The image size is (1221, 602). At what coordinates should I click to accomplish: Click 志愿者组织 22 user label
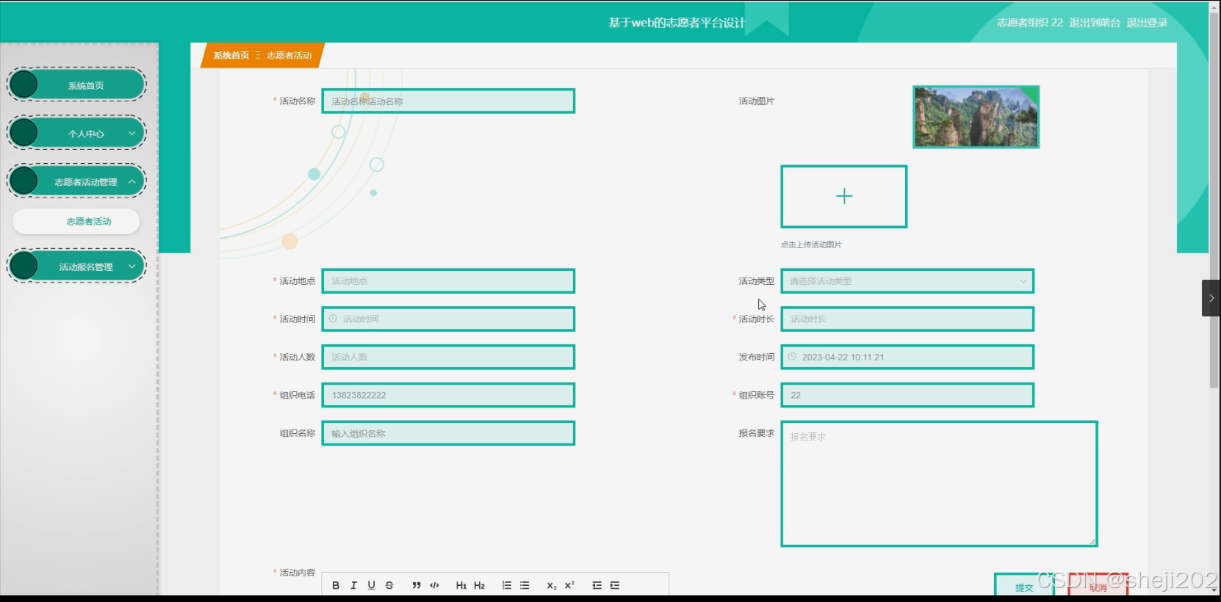[x=1029, y=23]
